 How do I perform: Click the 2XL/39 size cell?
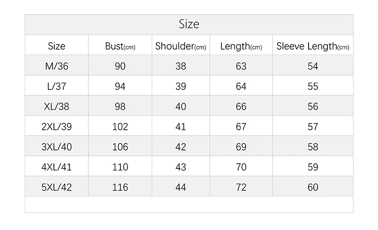[x=57, y=127]
